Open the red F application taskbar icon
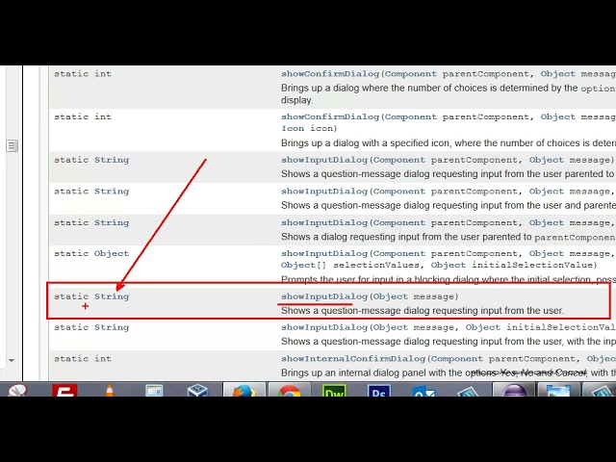616x462 pixels. point(64,390)
